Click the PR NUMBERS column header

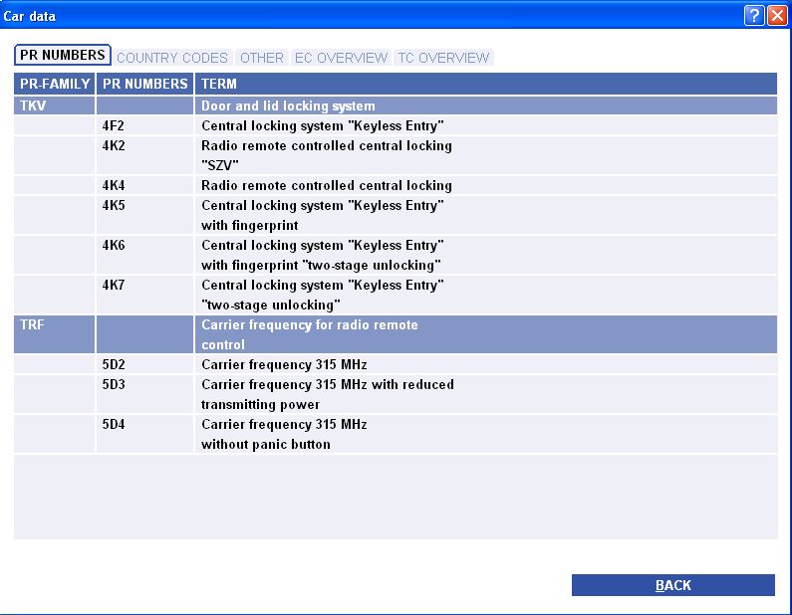[145, 85]
